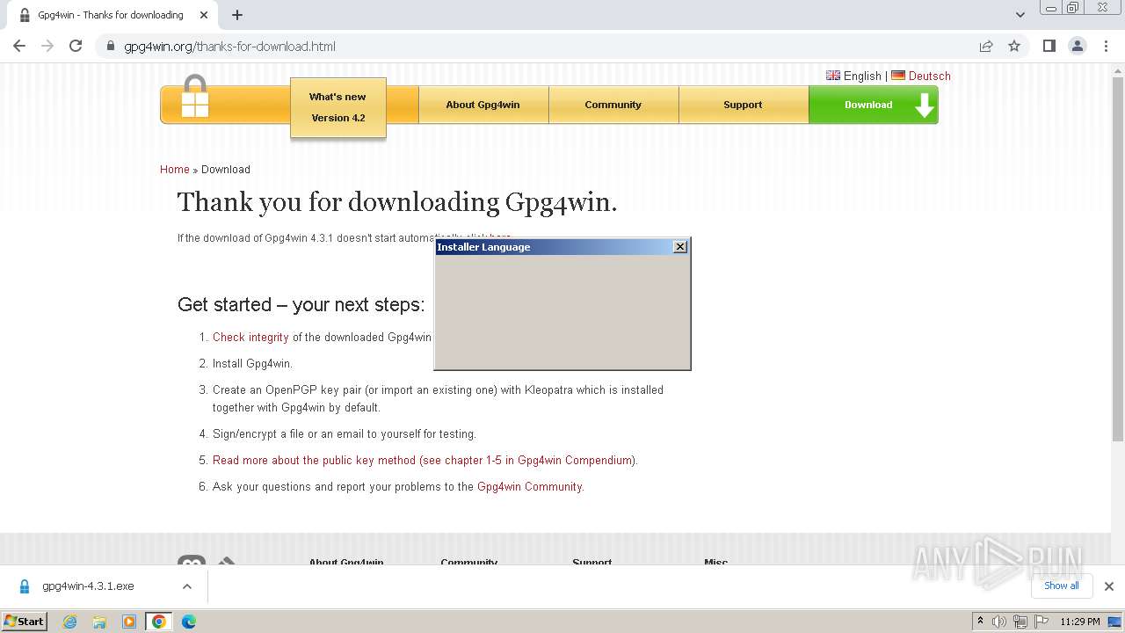The height and width of the screenshot is (633, 1125).
Task: Launch Microsoft Edge from the taskbar
Action: pyautogui.click(x=189, y=622)
